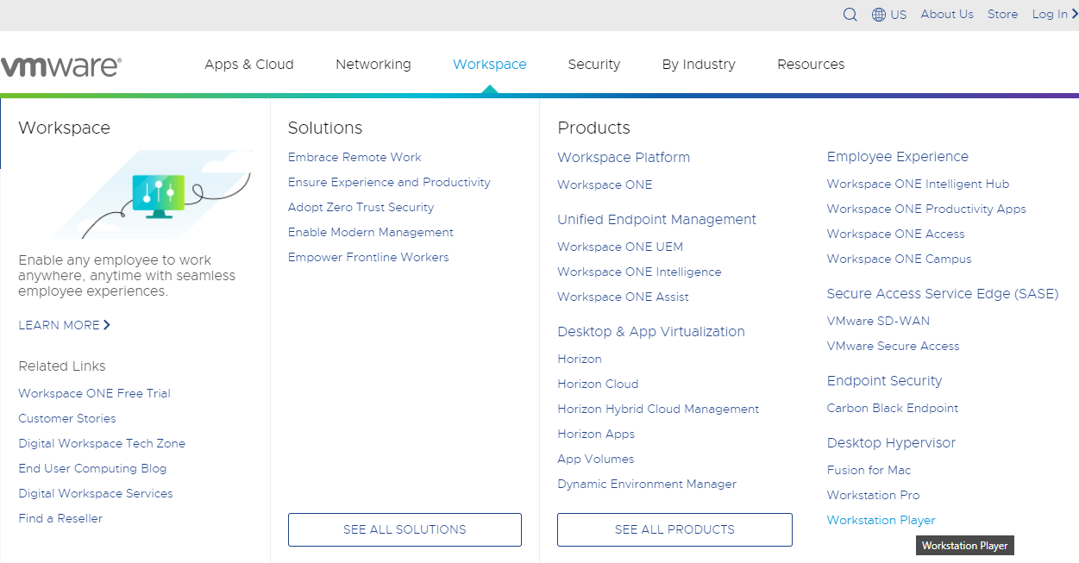The width and height of the screenshot is (1079, 563).
Task: Open Endpoint Security heading link
Action: click(884, 380)
